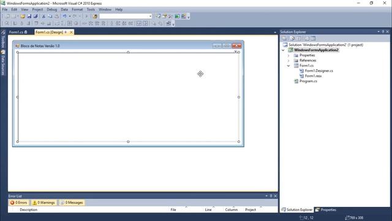This screenshot has height=221, width=392.
Task: Open the Solution Explorer window position dropdown
Action: (x=379, y=31)
